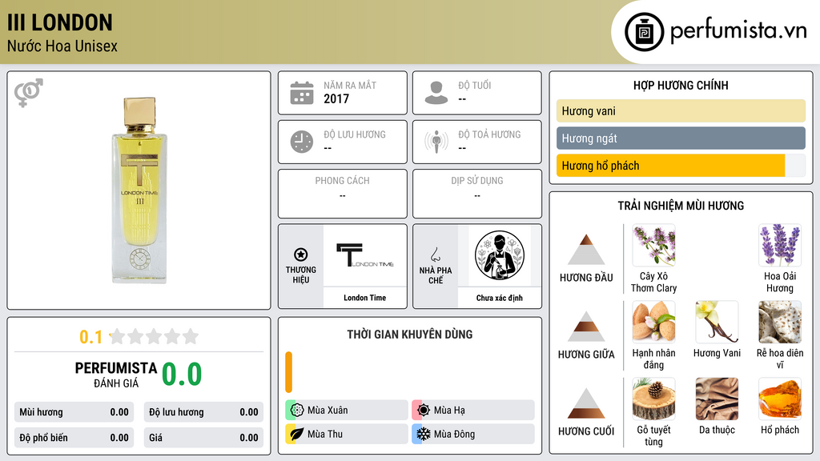Select the Hương Vani note image

717,322
